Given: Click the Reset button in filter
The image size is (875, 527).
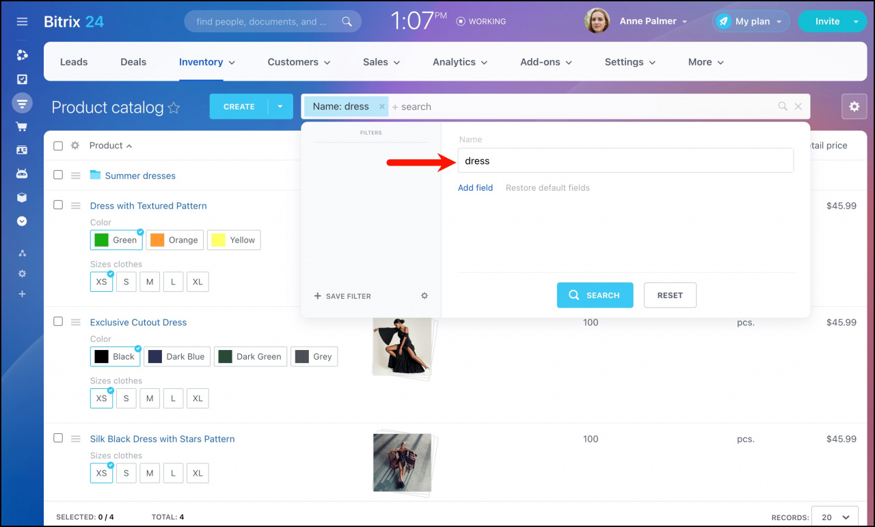Looking at the screenshot, I should (x=670, y=295).
